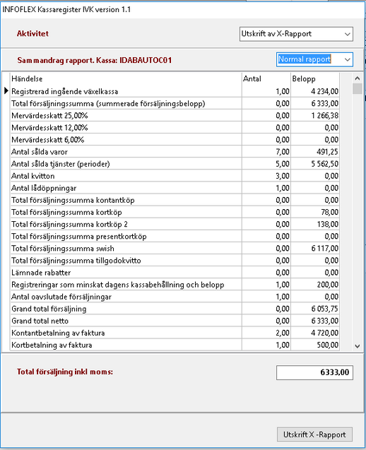Select row Total försäljningssumma kontantköp
This screenshot has width=366, height=450.
point(175,200)
